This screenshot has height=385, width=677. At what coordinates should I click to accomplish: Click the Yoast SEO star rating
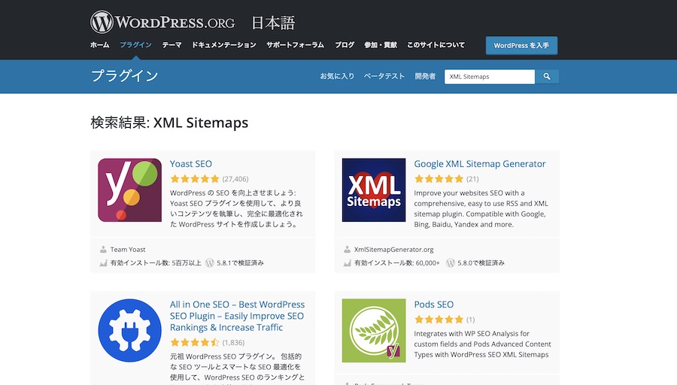[195, 179]
